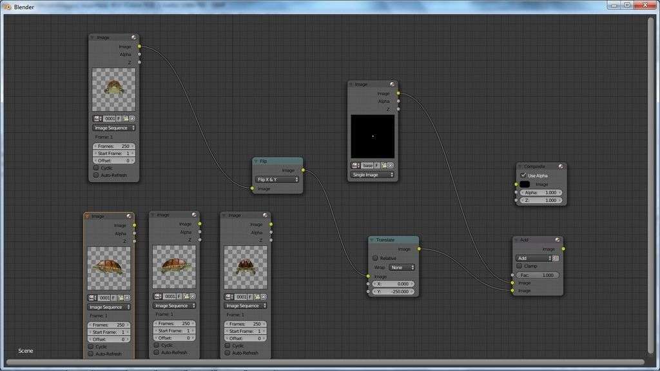Click the preview sphere icon on Add node
Image resolution: width=660 pixels, height=371 pixels.
pyautogui.click(x=558, y=240)
